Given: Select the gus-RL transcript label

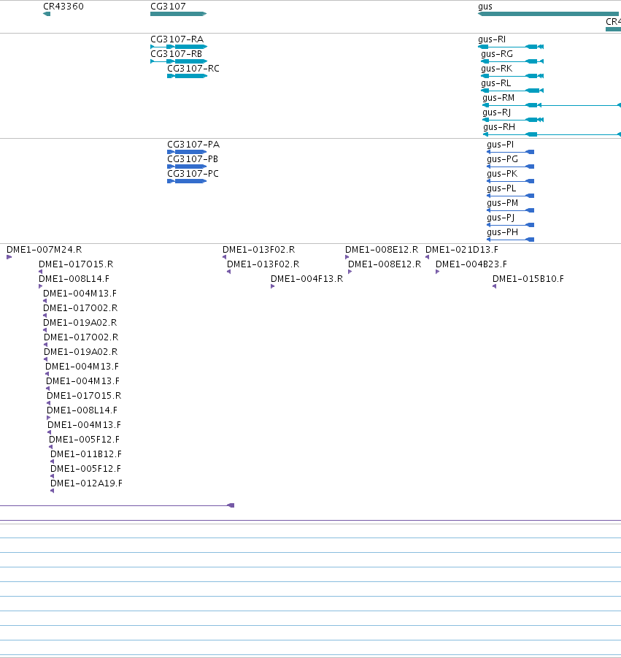Looking at the screenshot, I should pyautogui.click(x=496, y=83).
